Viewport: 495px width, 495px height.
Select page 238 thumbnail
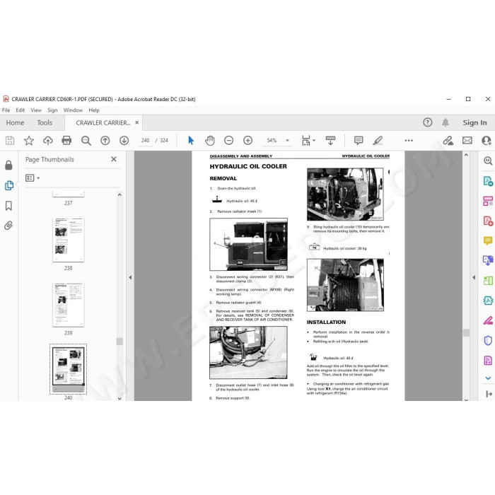tap(68, 240)
